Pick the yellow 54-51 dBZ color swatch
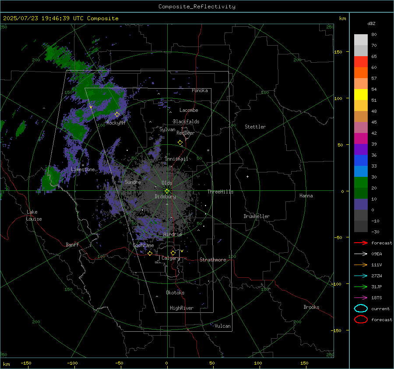Screen dimensions: 394x369 (x=361, y=95)
